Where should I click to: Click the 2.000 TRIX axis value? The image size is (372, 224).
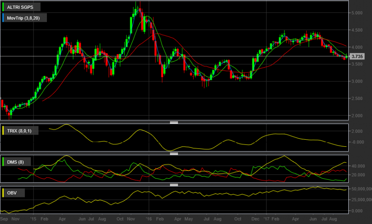(357, 131)
